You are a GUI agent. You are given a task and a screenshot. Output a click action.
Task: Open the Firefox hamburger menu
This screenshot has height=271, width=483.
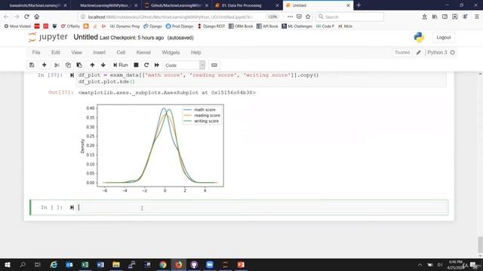click(476, 17)
